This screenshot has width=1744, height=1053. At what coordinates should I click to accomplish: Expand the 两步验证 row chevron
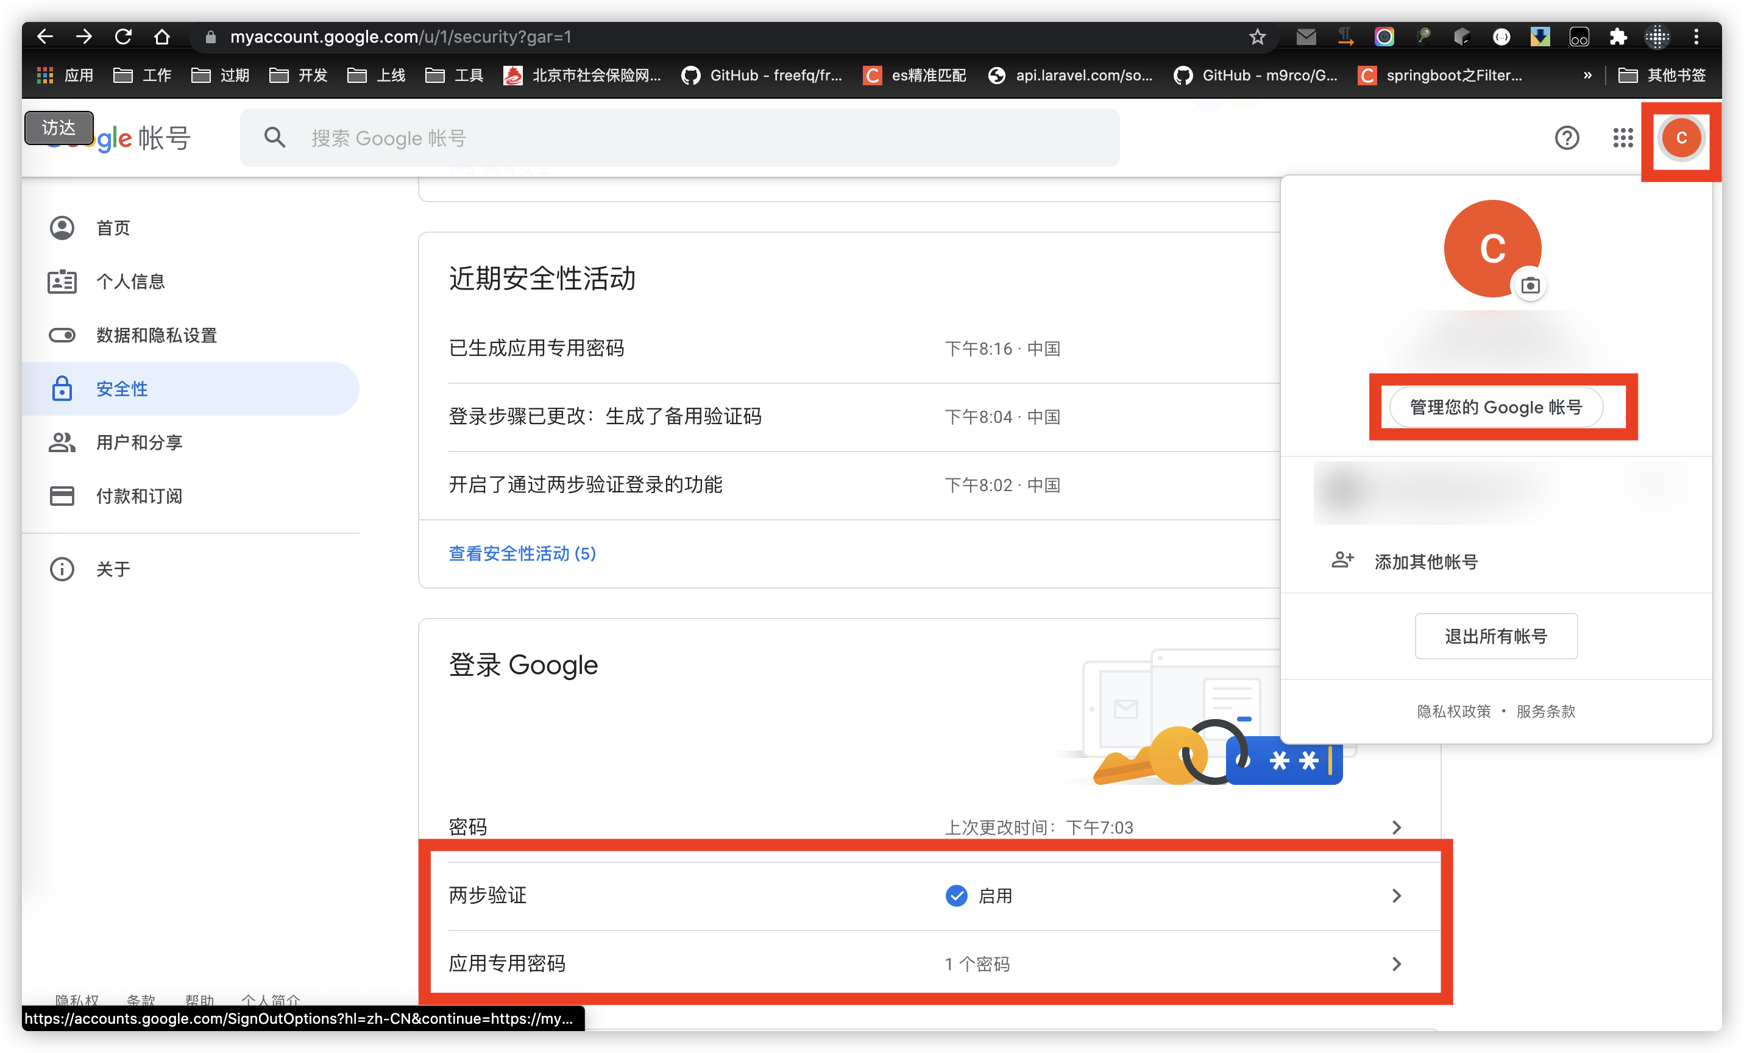click(1397, 895)
